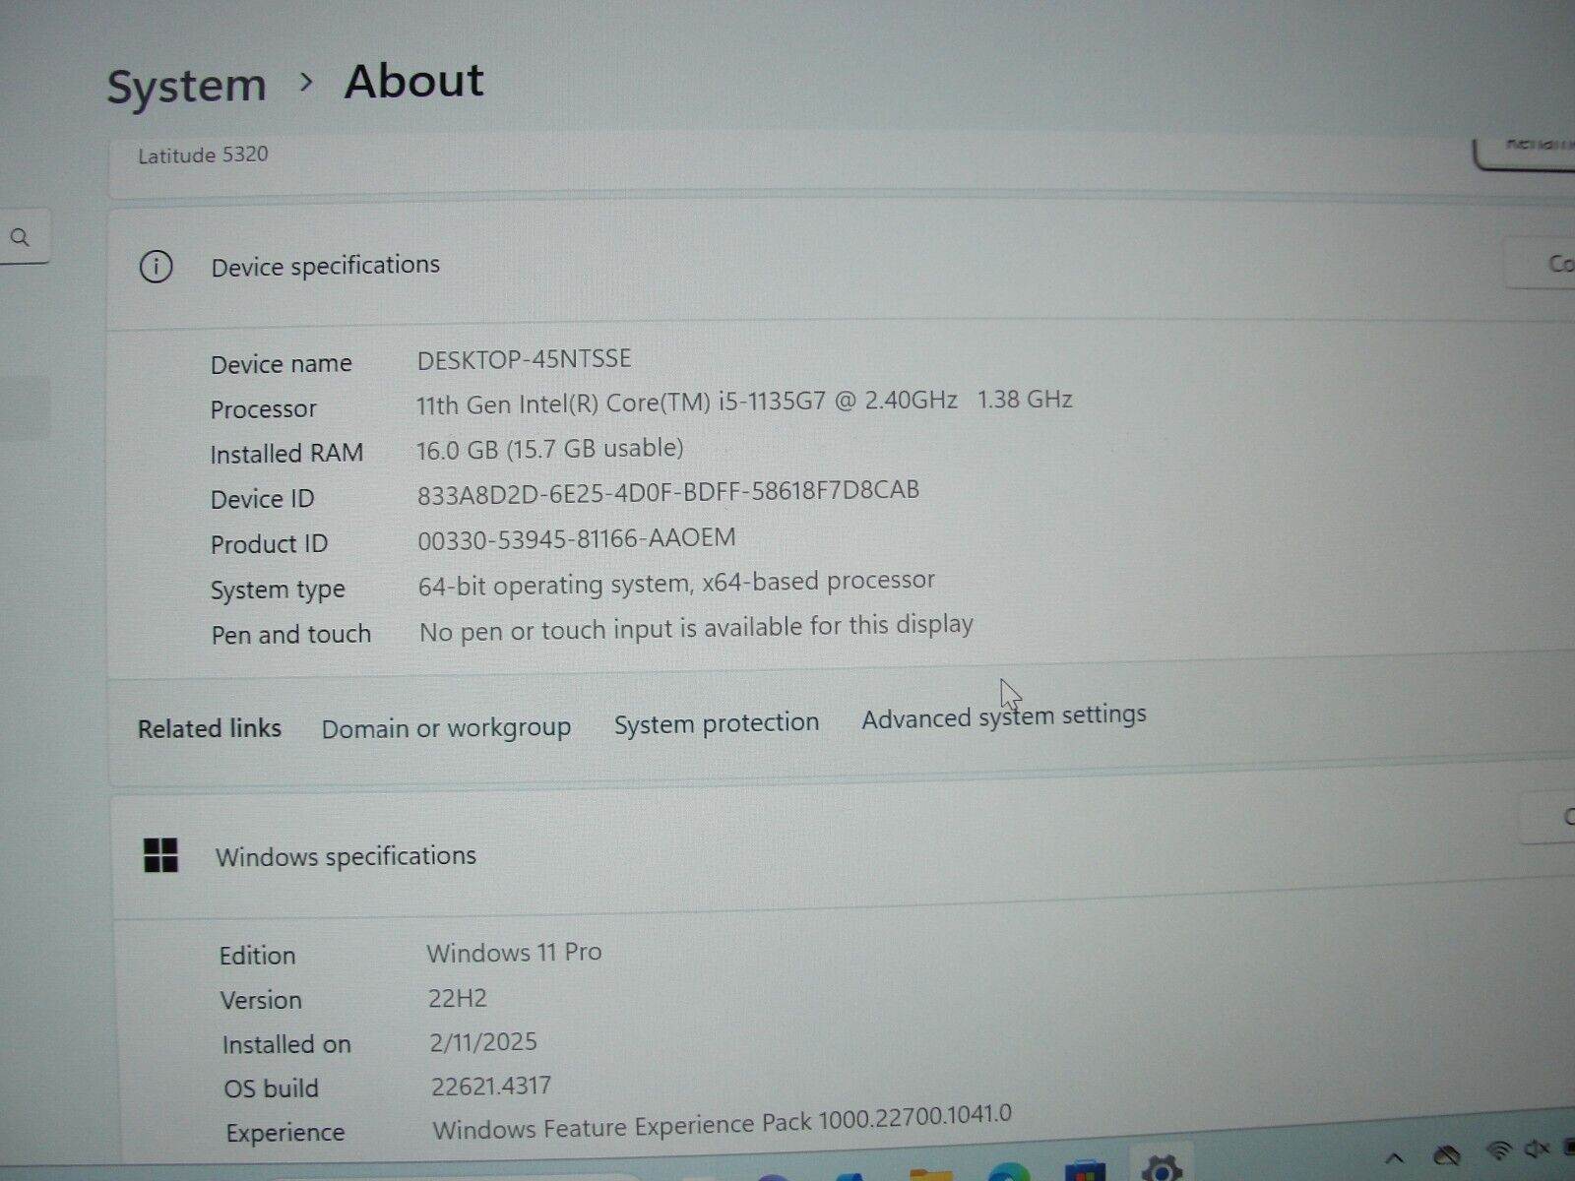1575x1181 pixels.
Task: Open File Explorer from the taskbar
Action: click(930, 1173)
